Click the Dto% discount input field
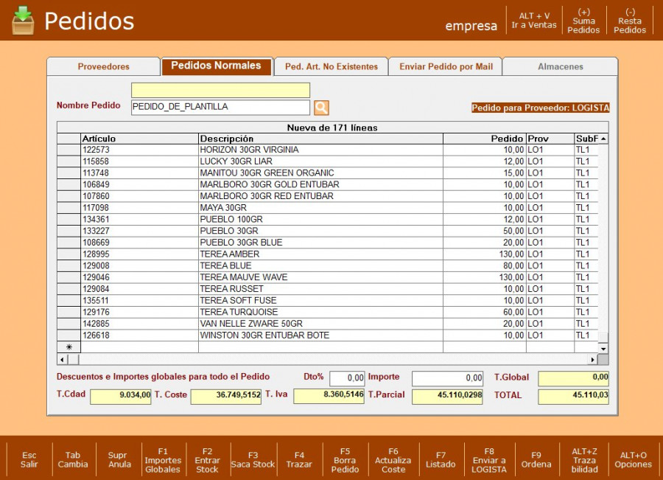663x480 pixels. click(x=347, y=378)
